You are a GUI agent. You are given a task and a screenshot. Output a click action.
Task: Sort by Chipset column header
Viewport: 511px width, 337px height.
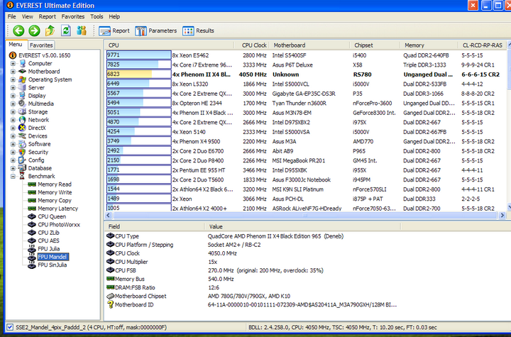(x=375, y=45)
